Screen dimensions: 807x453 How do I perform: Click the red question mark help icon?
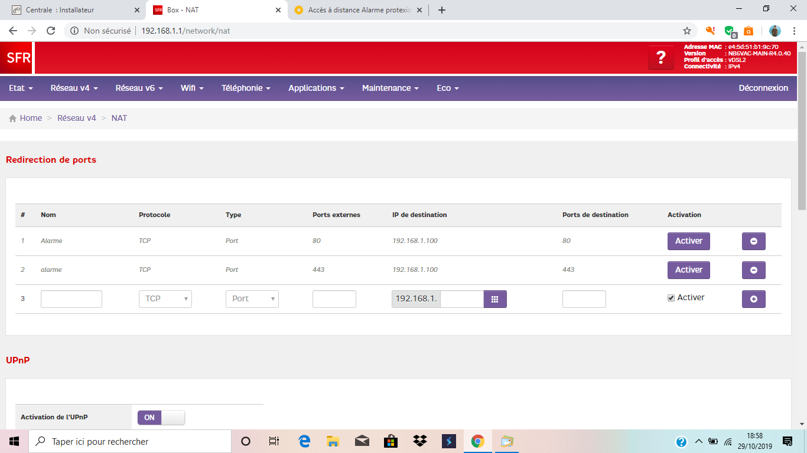(661, 57)
